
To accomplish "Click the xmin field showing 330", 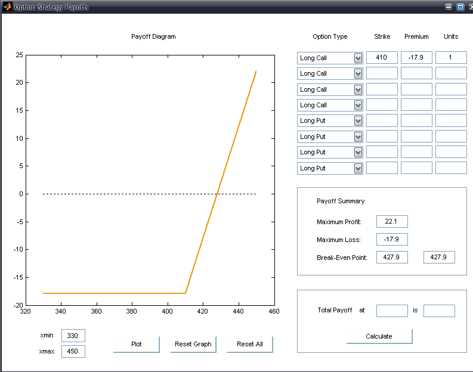I will (73, 336).
